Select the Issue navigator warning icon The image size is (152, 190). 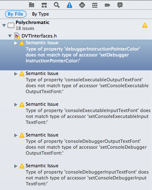click(x=69, y=5)
